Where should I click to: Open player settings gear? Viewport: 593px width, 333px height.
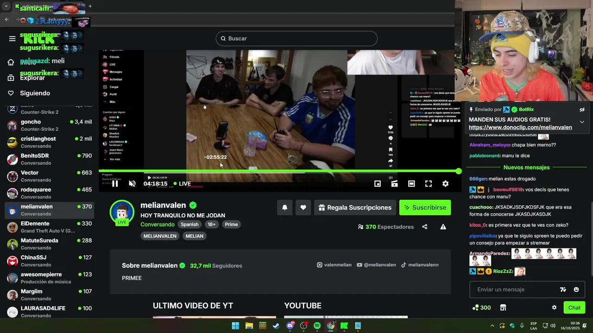tap(445, 184)
